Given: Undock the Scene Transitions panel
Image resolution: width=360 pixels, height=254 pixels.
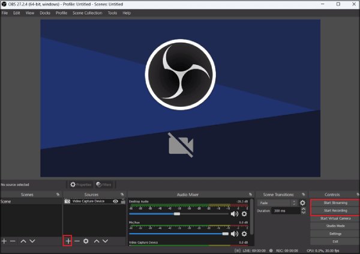Looking at the screenshot, I should click(303, 195).
